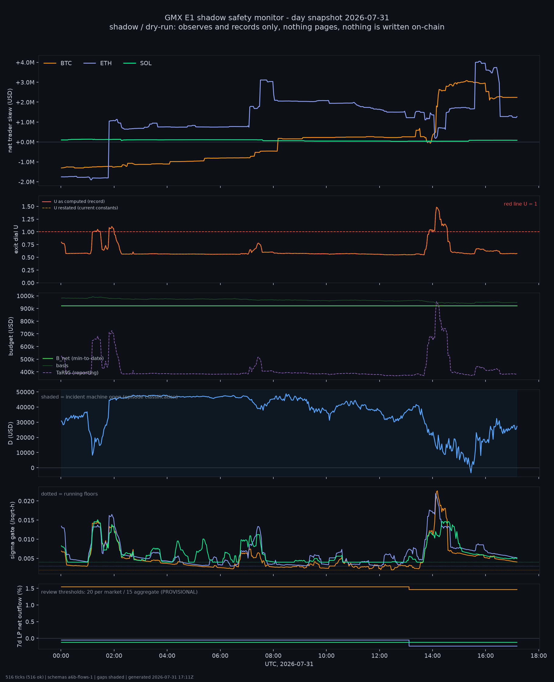Click the 'basis' legend entry in budget chart

(x=55, y=365)
